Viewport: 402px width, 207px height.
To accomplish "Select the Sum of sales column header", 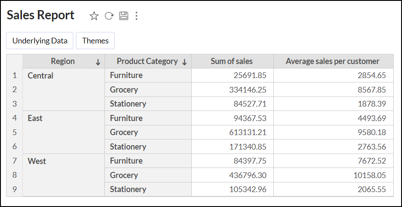I will [x=232, y=61].
